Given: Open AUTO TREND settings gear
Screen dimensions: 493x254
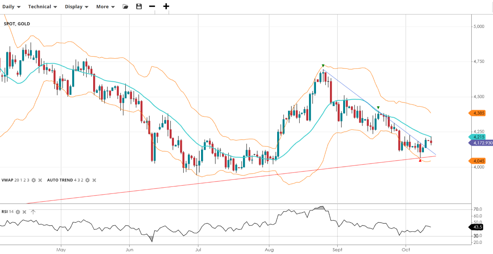Looking at the screenshot, I should tap(88, 180).
